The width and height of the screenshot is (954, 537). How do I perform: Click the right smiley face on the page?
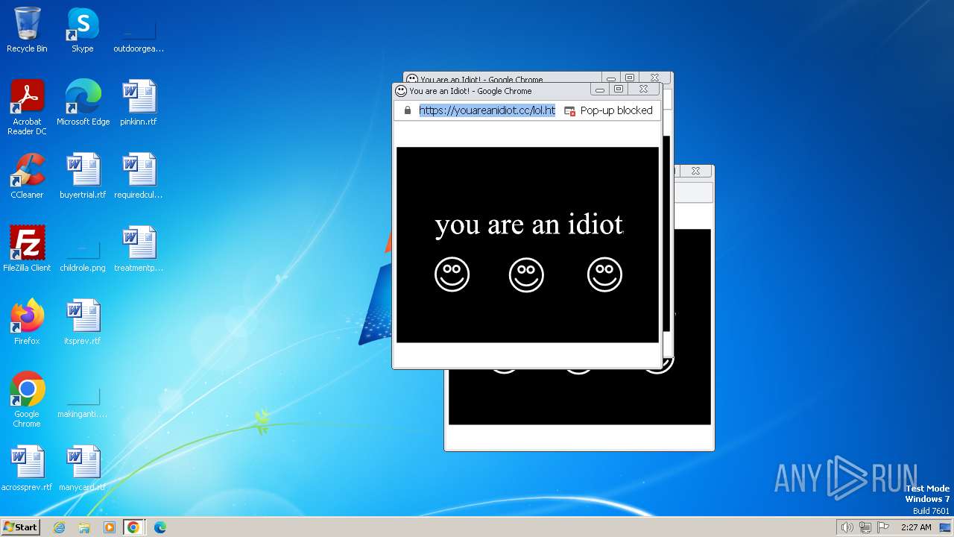click(x=604, y=274)
